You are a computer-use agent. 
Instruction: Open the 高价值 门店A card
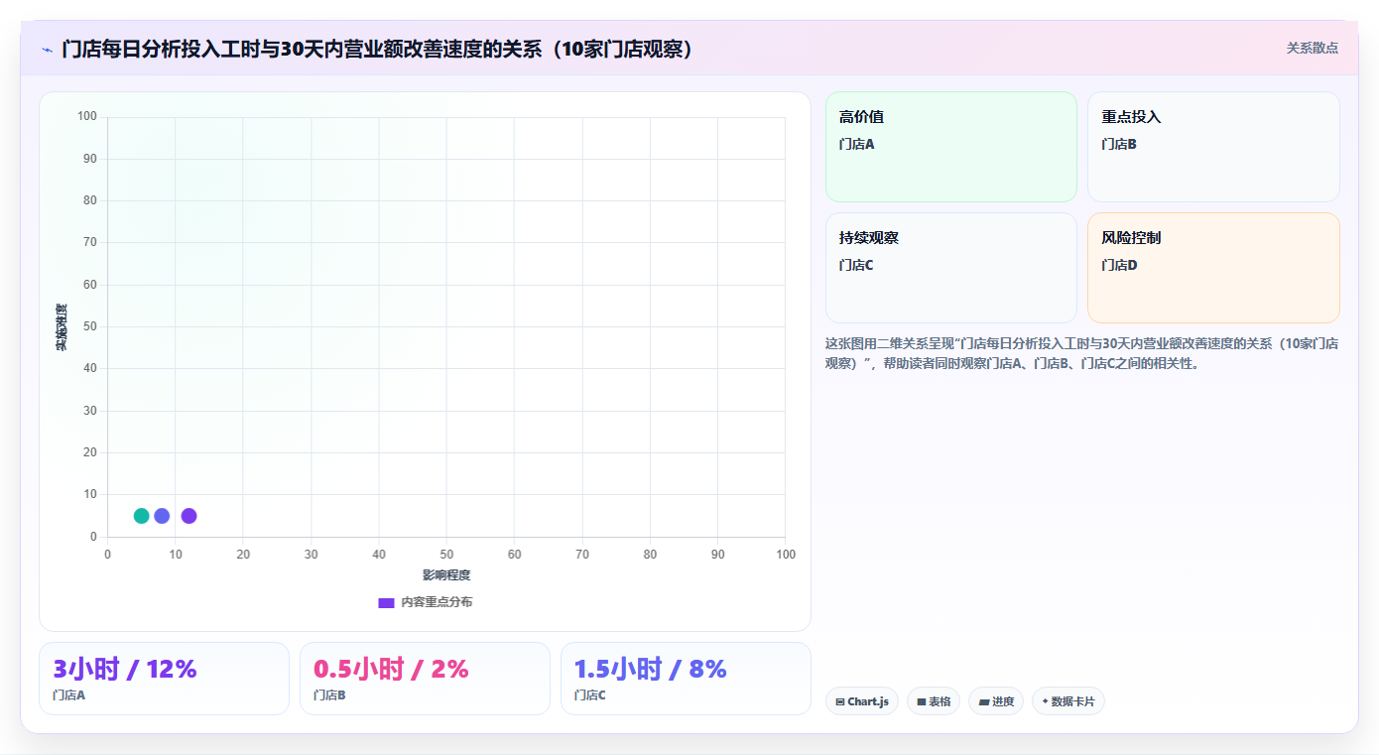click(950, 147)
